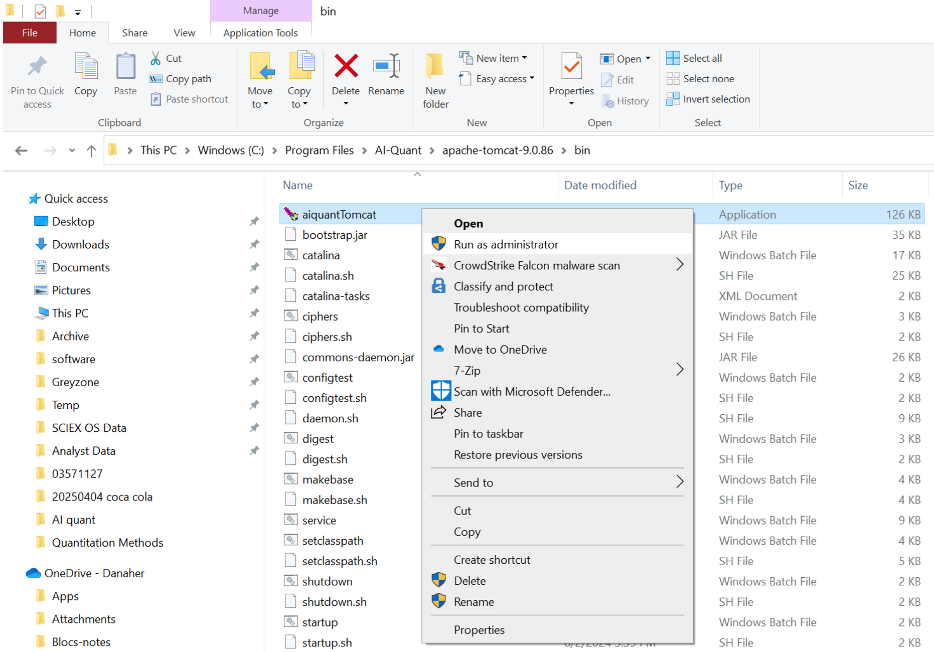Click Select all in the ribbon
This screenshot has height=652, width=934.
coord(694,58)
